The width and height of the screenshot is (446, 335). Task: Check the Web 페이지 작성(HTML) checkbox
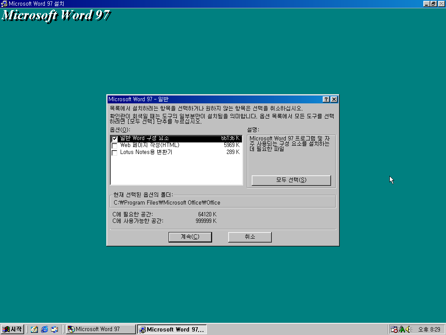115,146
